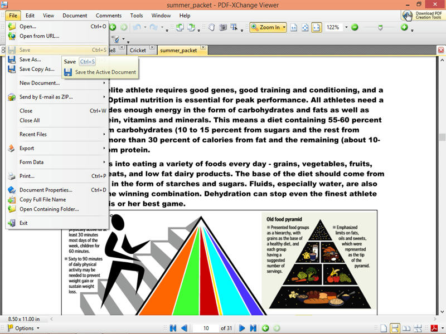Activate the Snapshot camera tool

(x=223, y=27)
